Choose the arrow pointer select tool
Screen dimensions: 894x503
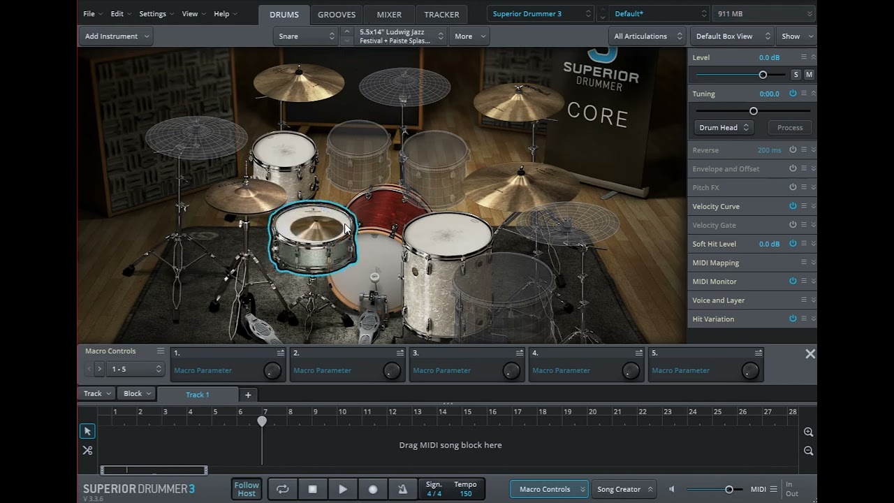[87, 432]
